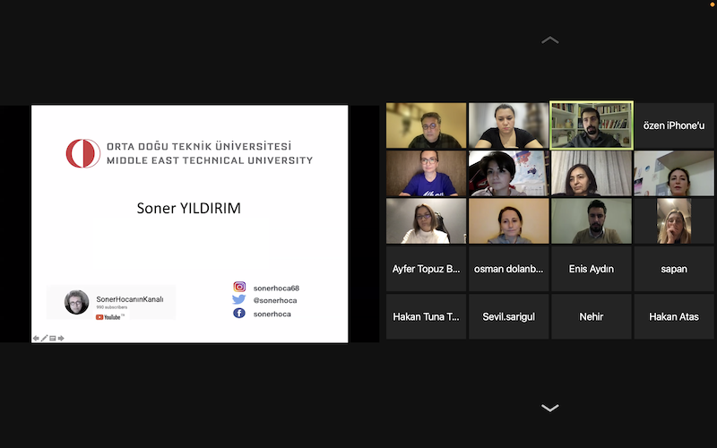The height and width of the screenshot is (448, 717).
Task: Select the highlighted active speaker video
Action: [592, 125]
